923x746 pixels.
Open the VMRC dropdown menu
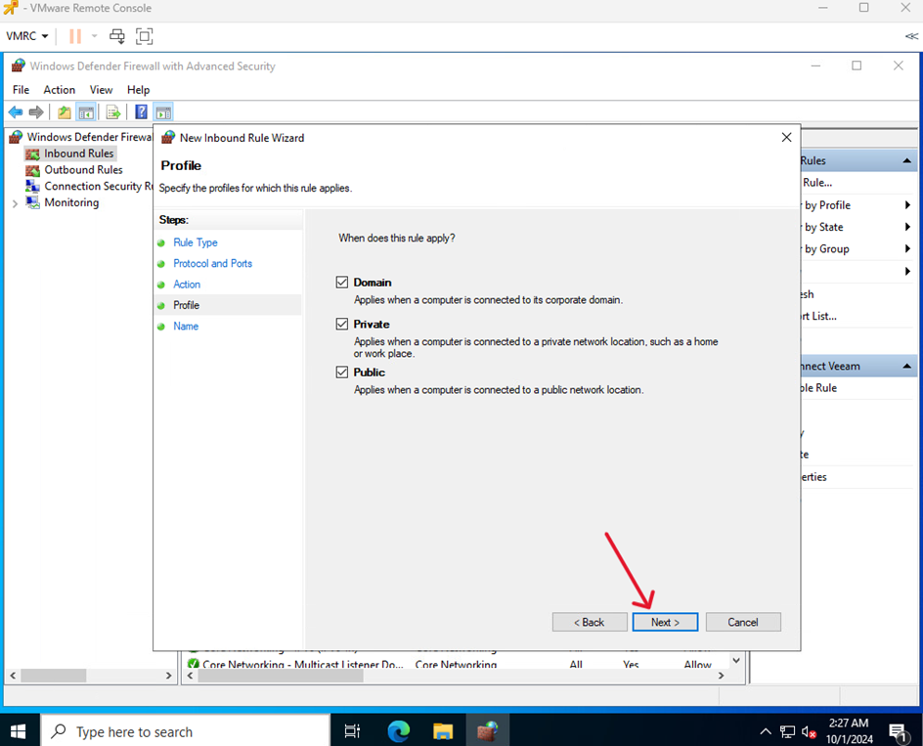(27, 36)
